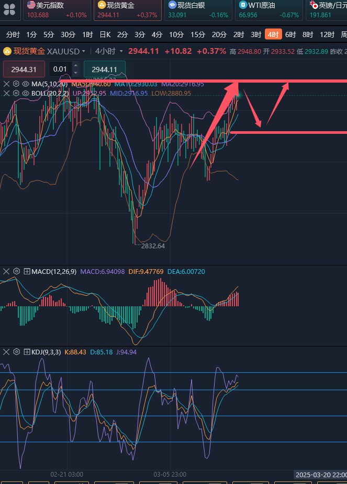The image size is (347, 484).
Task: Expand the KDJ panel with plus box
Action: [27, 352]
